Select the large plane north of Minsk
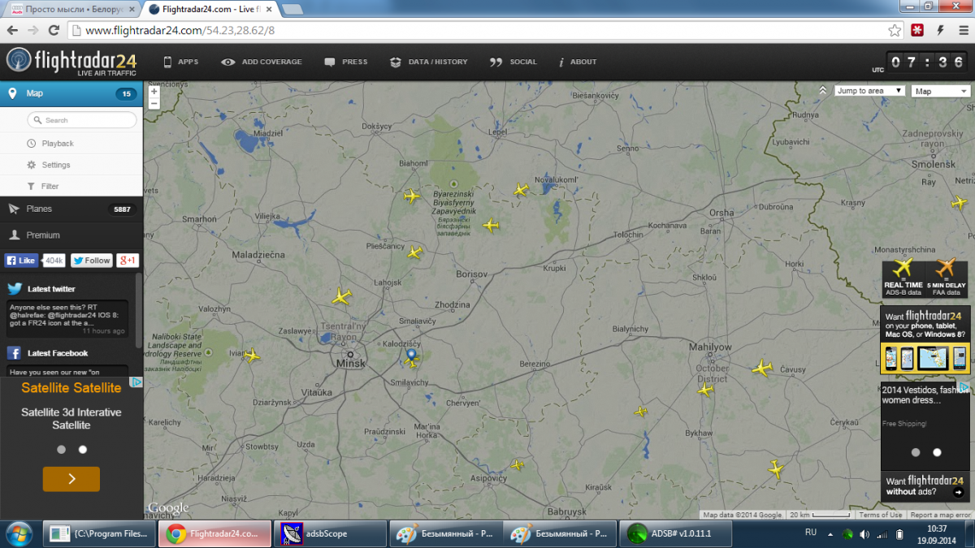Viewport: 975px width, 548px height. pos(341,296)
